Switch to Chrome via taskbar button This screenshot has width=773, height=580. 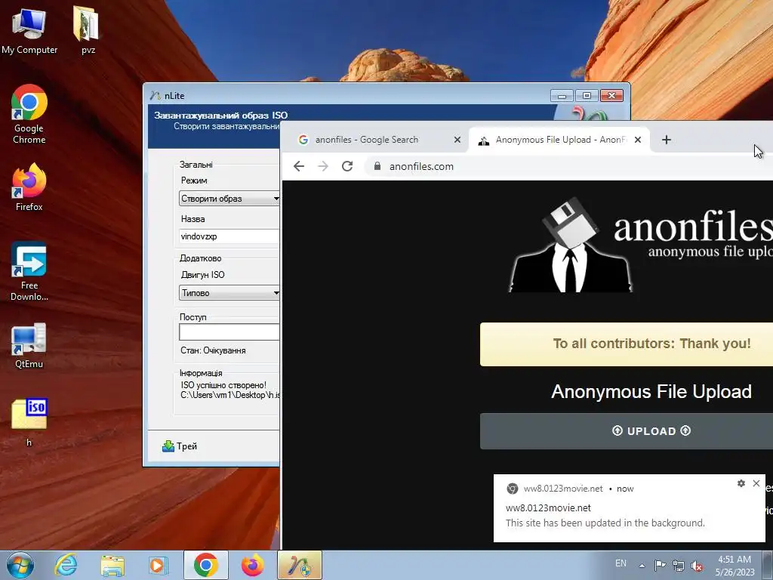tap(206, 565)
